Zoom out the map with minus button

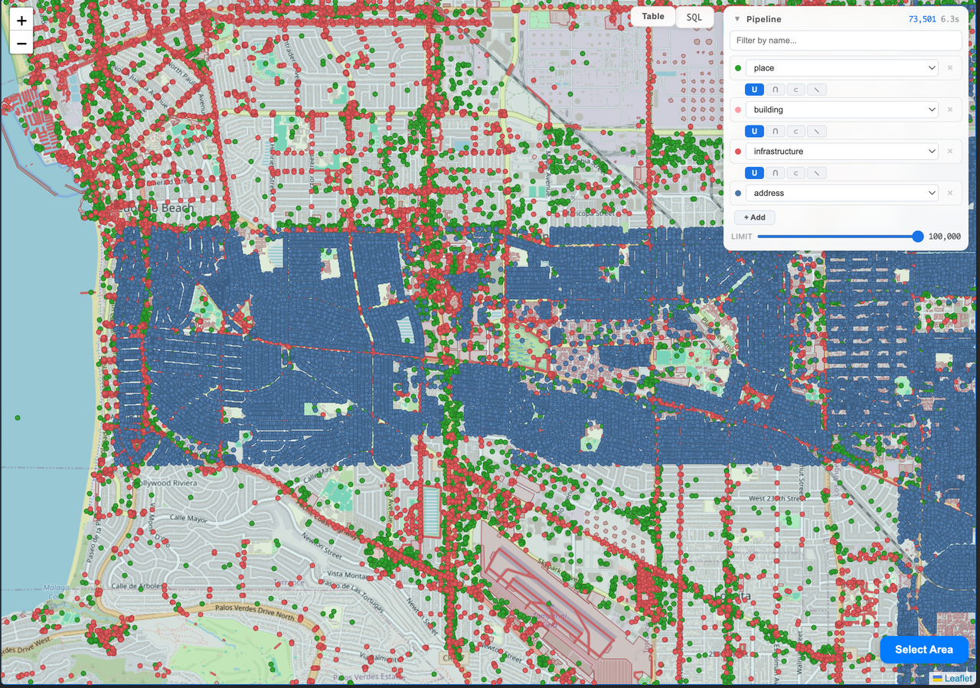[x=21, y=44]
